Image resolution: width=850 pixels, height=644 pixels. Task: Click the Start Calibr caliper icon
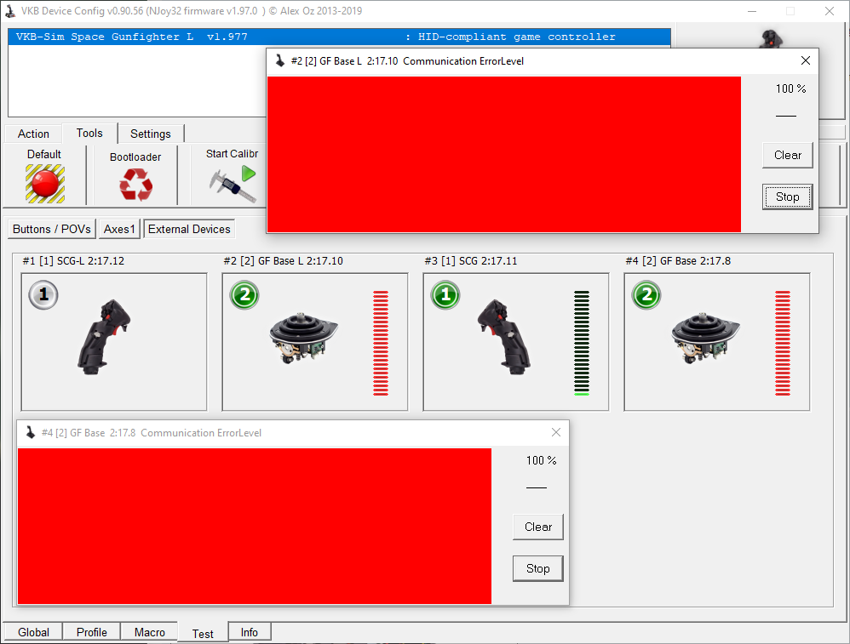point(233,184)
